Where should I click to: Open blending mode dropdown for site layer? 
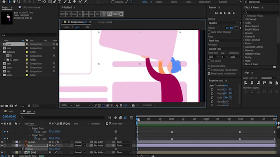pyautogui.click(x=79, y=152)
